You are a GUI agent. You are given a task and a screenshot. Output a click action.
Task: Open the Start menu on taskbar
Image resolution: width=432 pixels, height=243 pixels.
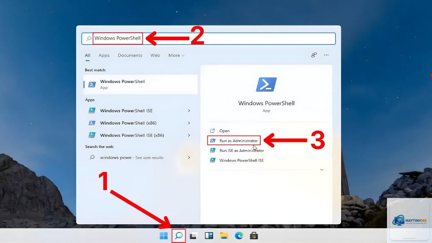163,236
